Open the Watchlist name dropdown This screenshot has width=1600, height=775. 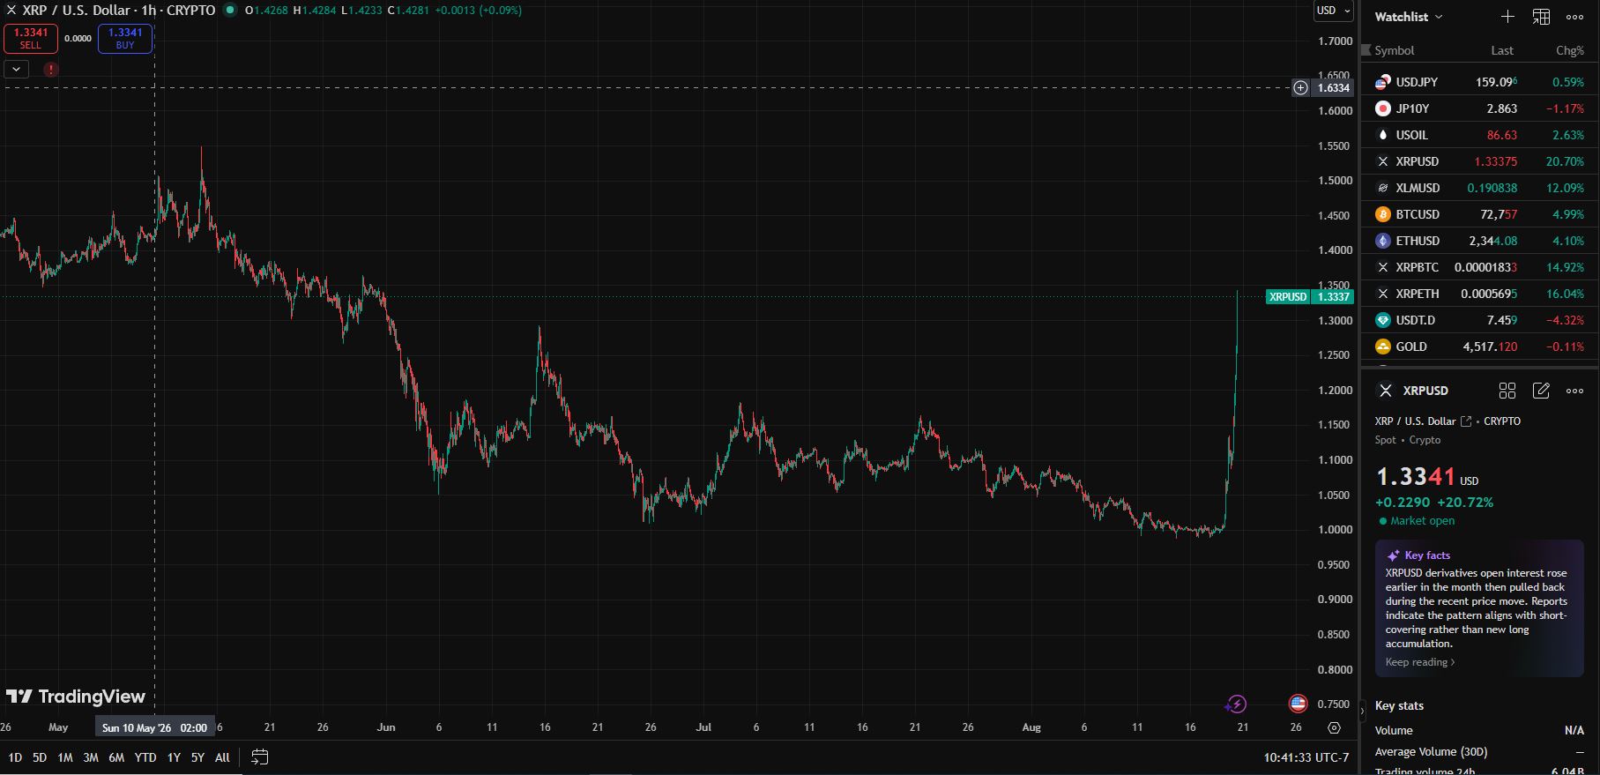[x=1409, y=17]
